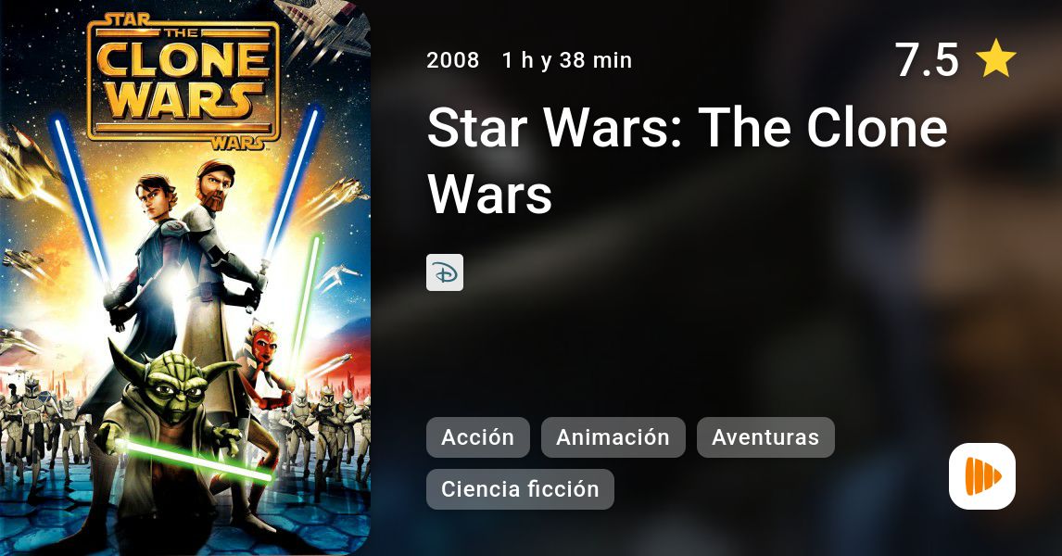This screenshot has width=1062, height=556.
Task: Click the yellow rating star
Action: coord(995,58)
